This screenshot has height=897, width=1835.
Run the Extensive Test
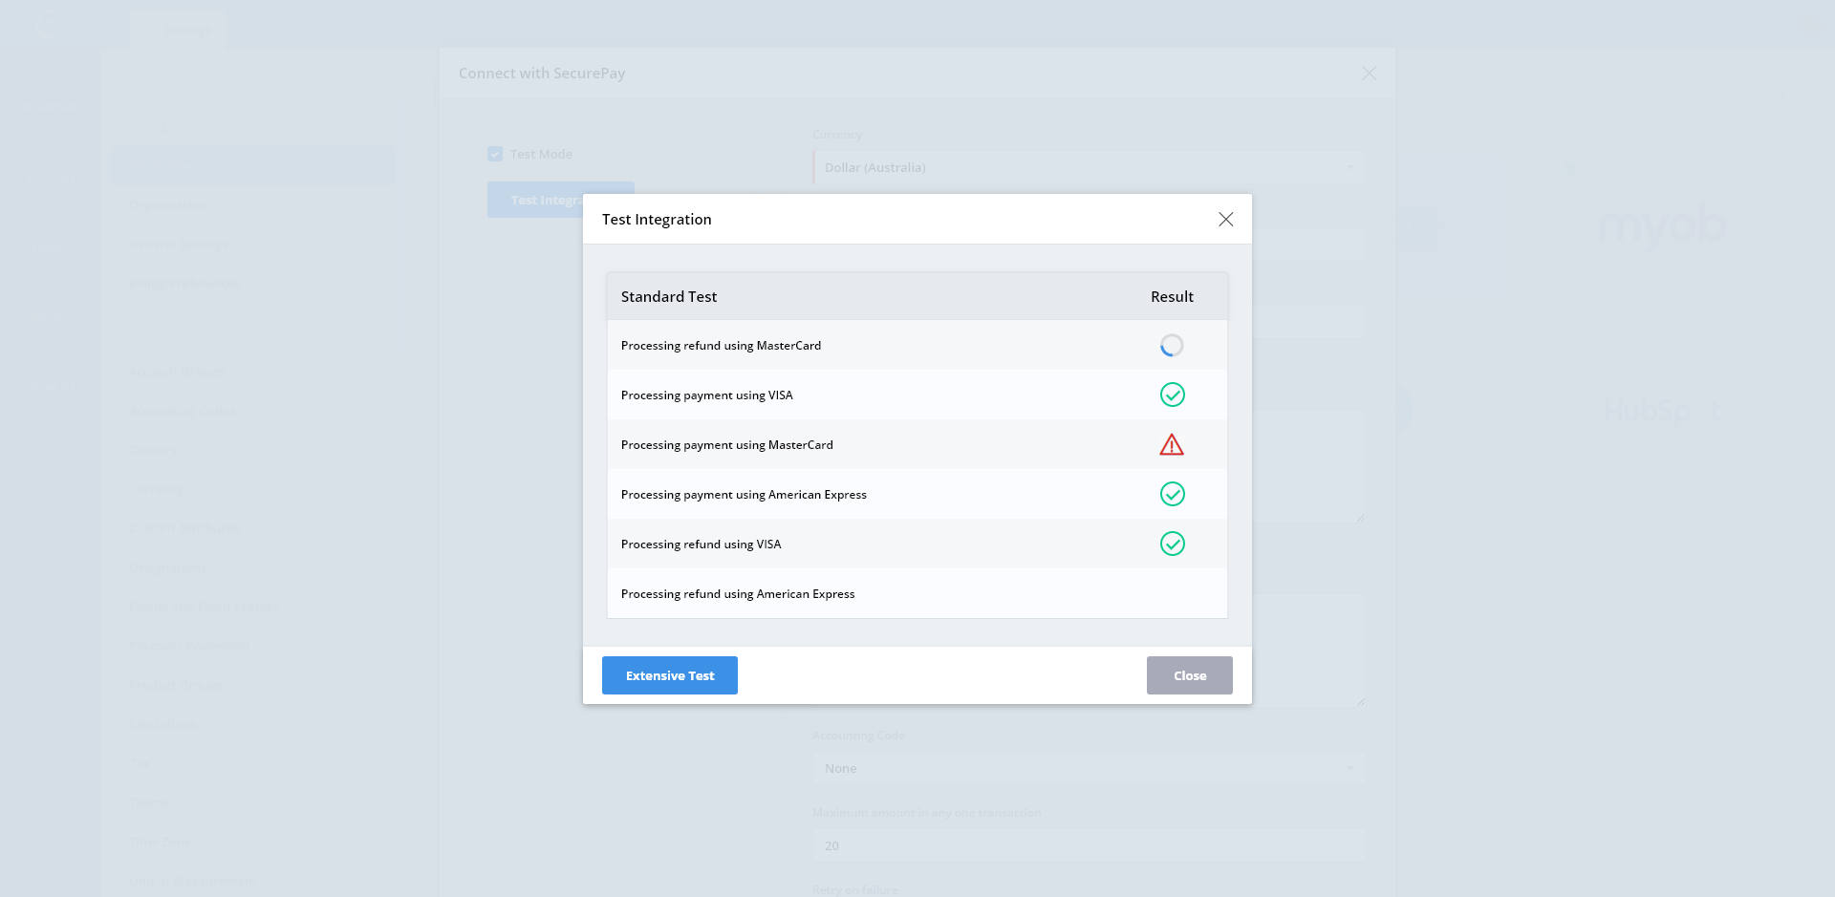pos(669,675)
